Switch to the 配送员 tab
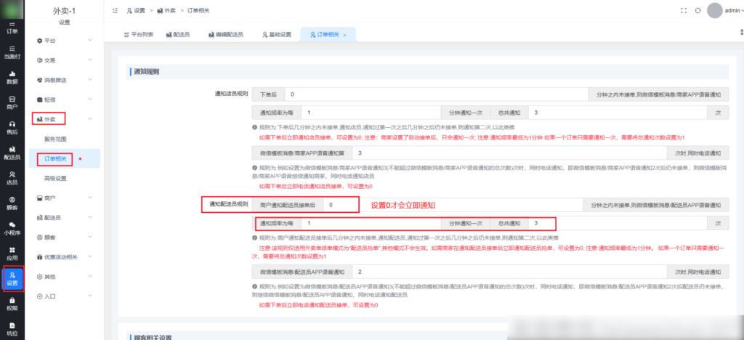 coord(178,35)
